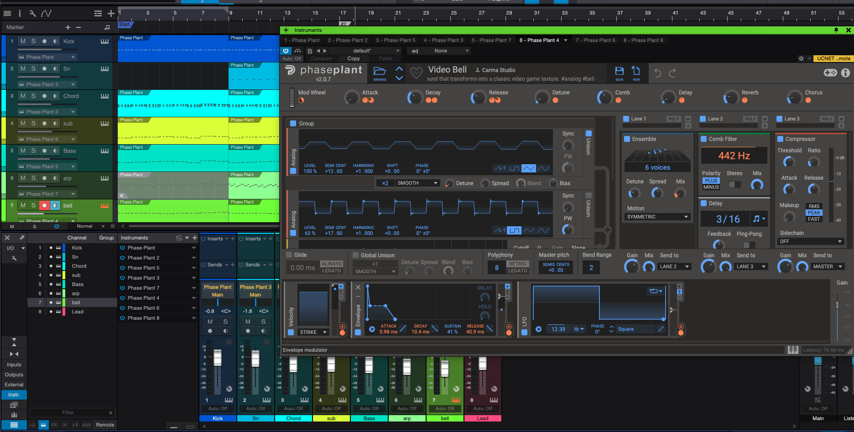Toggle monitor on Chord track
854x432 pixels.
[x=55, y=96]
